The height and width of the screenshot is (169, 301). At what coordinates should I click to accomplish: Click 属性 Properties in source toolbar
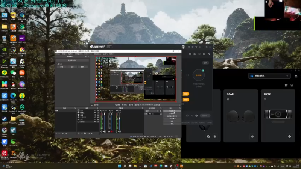click(x=118, y=105)
